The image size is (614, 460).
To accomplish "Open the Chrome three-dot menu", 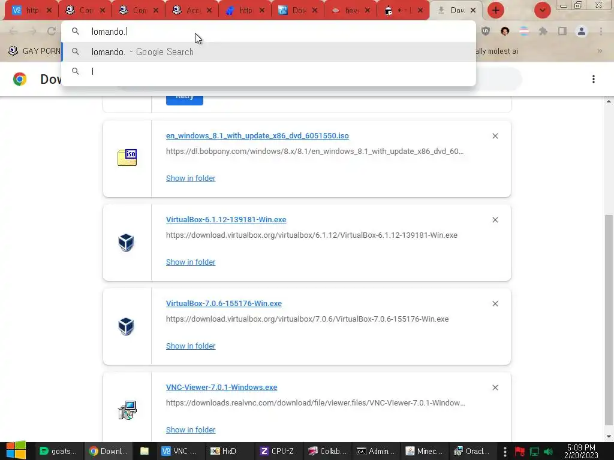I will (601, 31).
